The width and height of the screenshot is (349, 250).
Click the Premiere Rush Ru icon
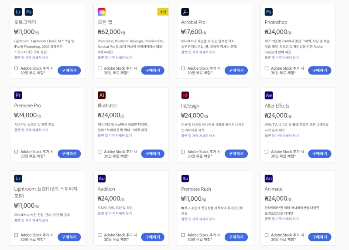(185, 179)
